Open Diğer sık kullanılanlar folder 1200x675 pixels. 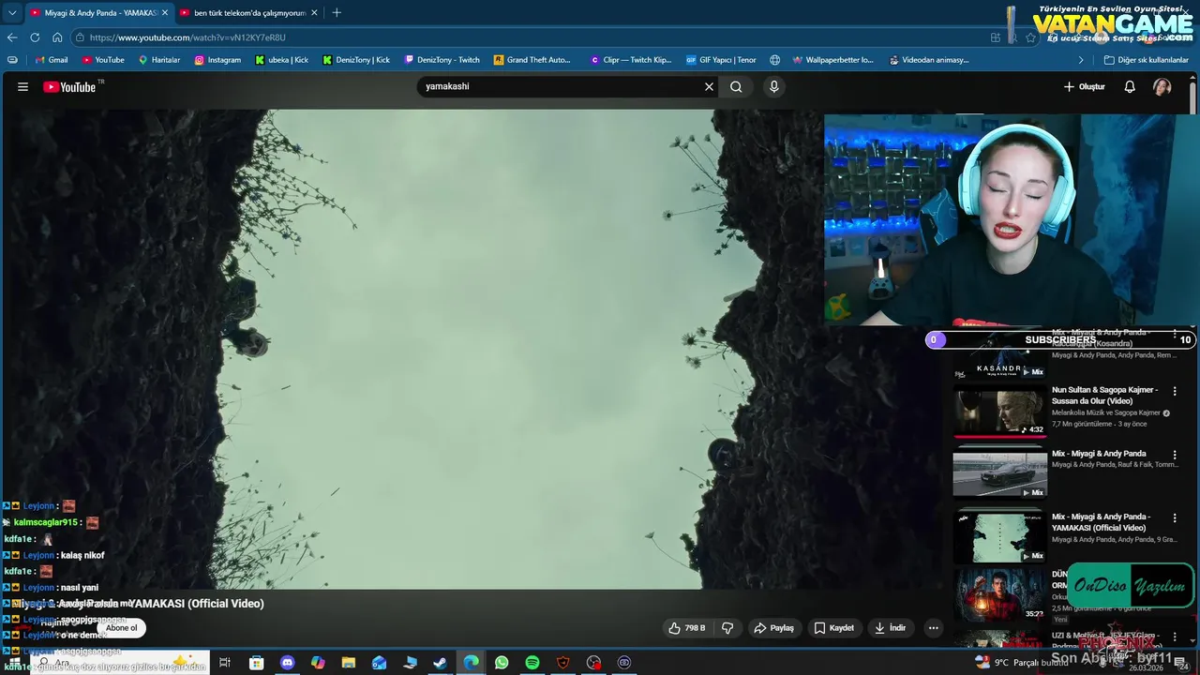[x=1146, y=60]
